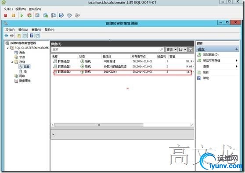Collapse the 存储 storage tree node
The width and height of the screenshot is (245, 173).
click(x=12, y=62)
